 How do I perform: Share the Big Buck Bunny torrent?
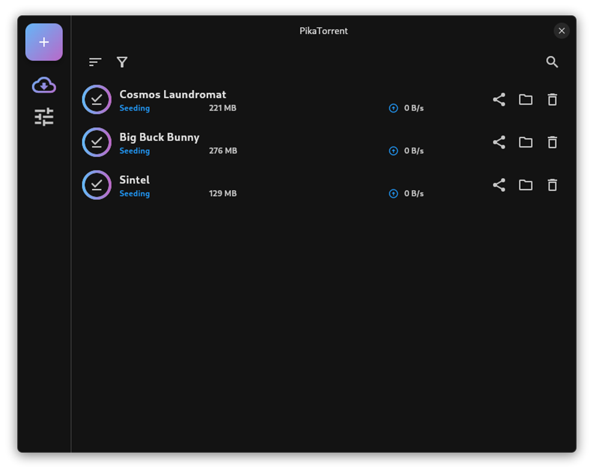499,142
